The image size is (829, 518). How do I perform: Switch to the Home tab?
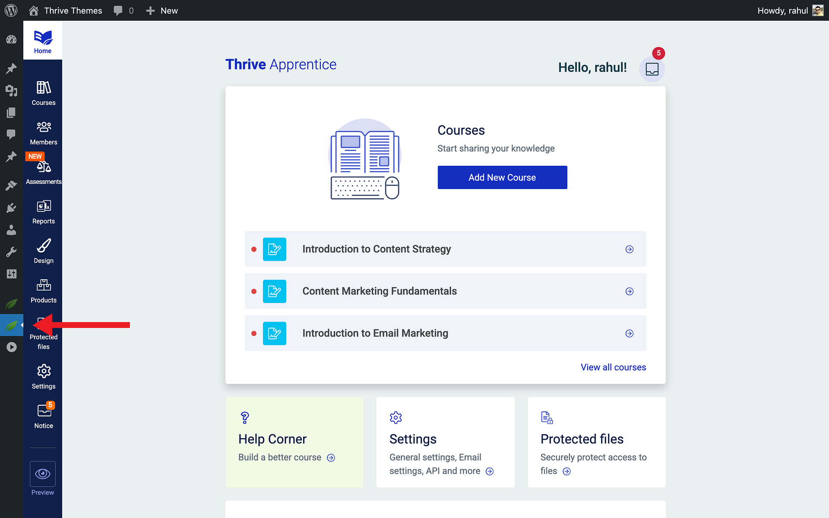click(42, 40)
